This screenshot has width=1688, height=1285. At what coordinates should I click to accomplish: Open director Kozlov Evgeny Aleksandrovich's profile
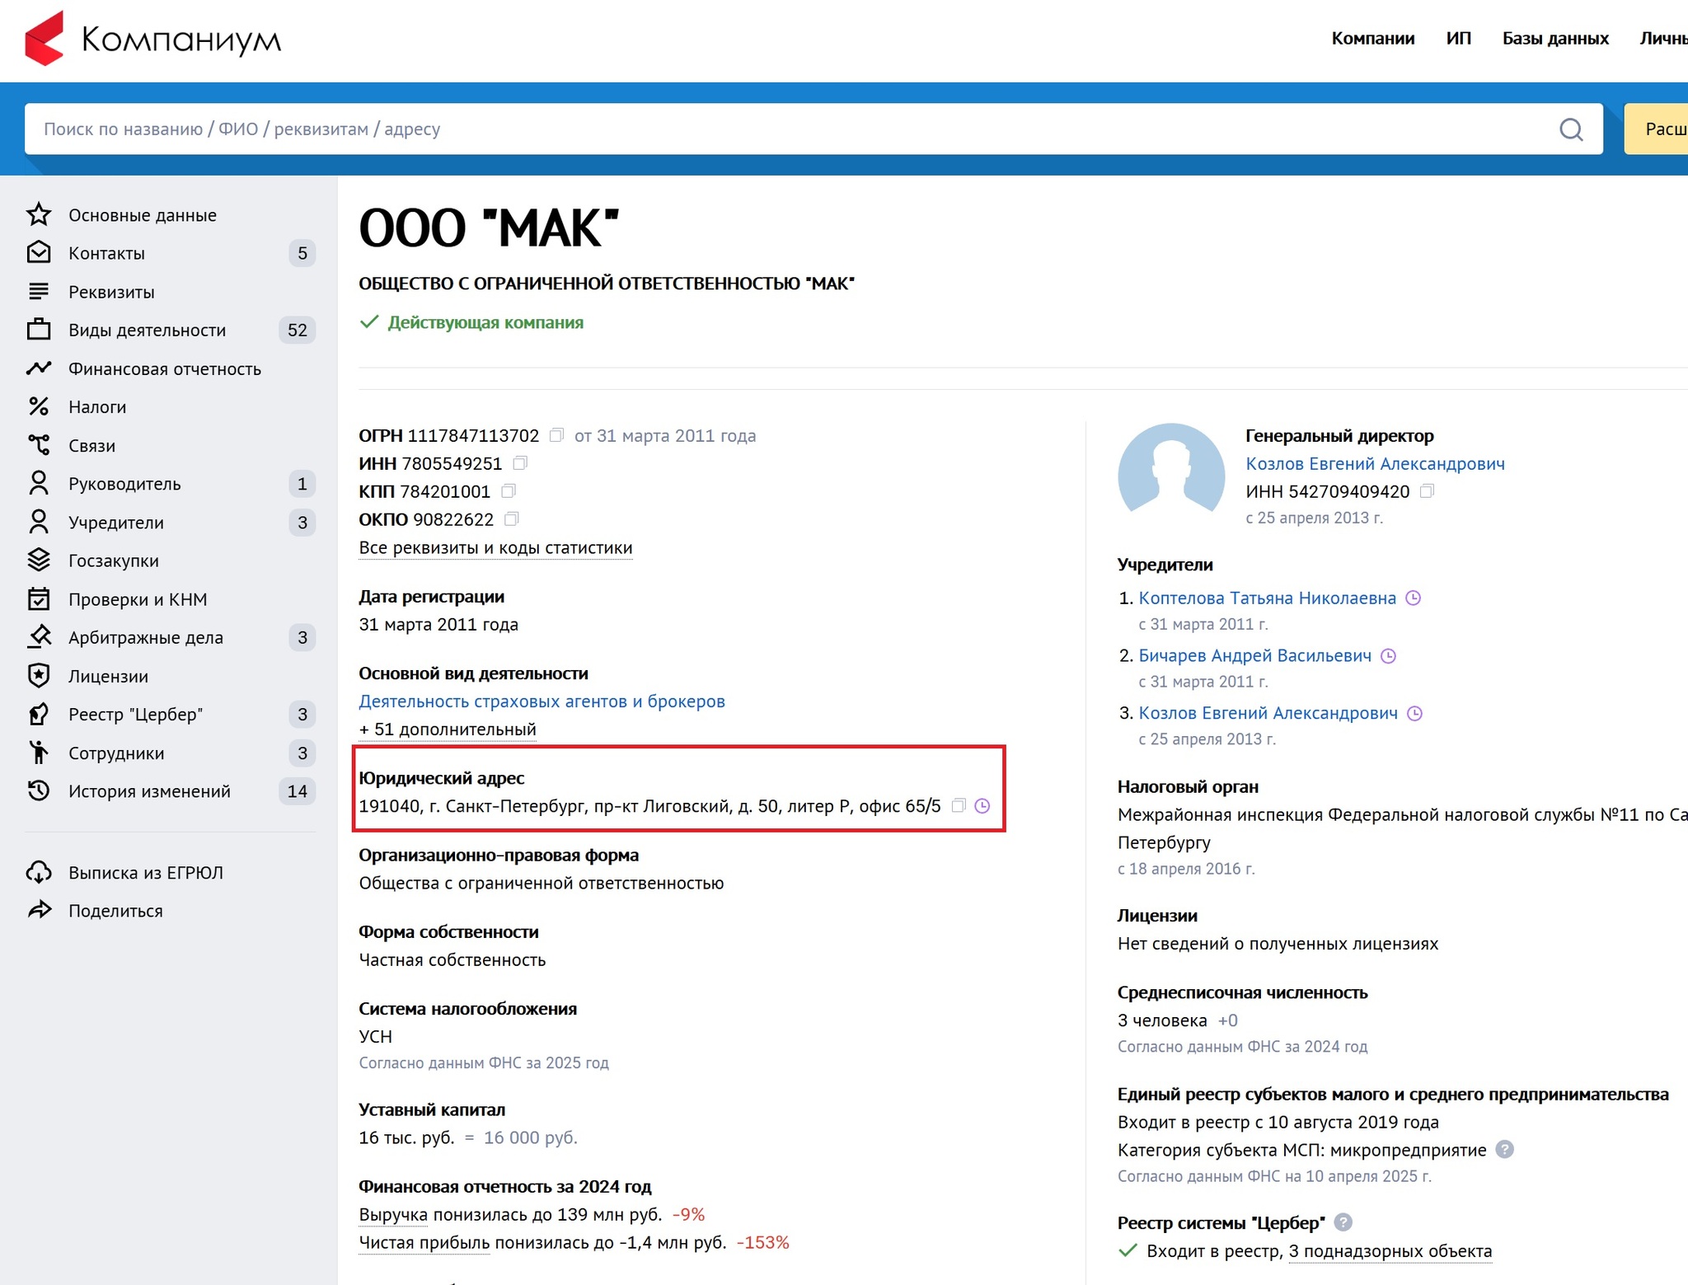pos(1375,464)
